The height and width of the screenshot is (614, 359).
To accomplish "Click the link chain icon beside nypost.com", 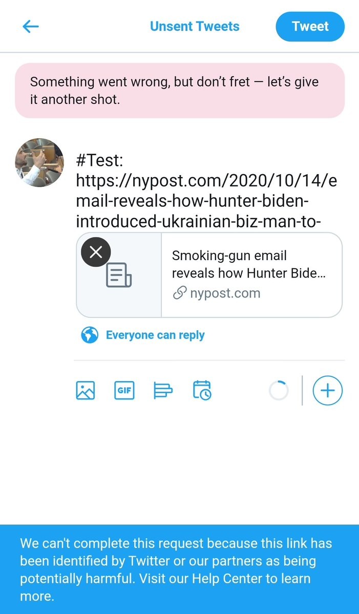I will [x=179, y=293].
